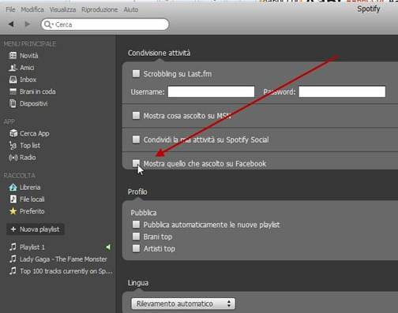398x313 pixels.
Task: Check Mostra quello che ascolto su Facebook
Action: coord(136,163)
